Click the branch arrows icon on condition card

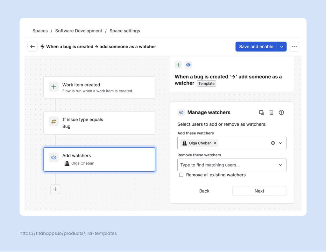53,121
